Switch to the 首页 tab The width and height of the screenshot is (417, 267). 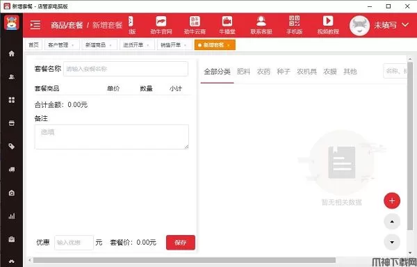[33, 45]
